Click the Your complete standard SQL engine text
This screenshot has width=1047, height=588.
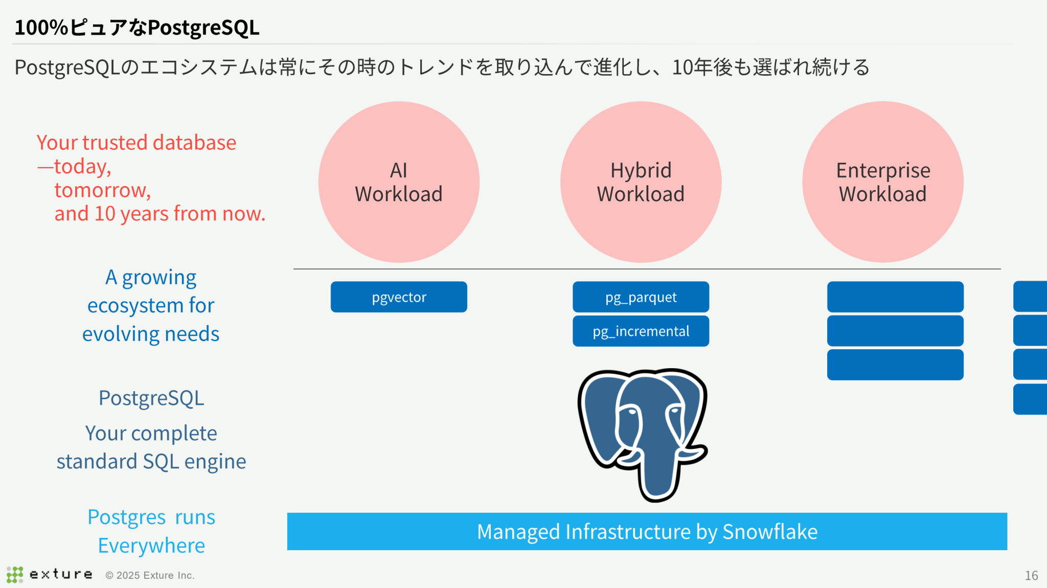pos(151,447)
